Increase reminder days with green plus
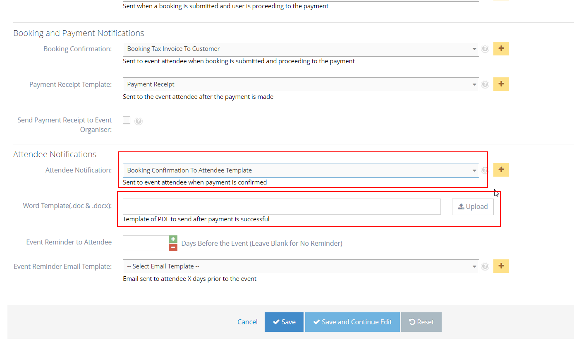574x345 pixels. click(173, 239)
